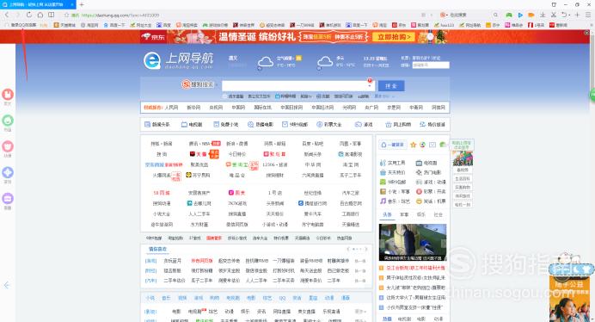Open the screenshot scissors tool
The height and width of the screenshot is (322, 595).
tap(554, 15)
